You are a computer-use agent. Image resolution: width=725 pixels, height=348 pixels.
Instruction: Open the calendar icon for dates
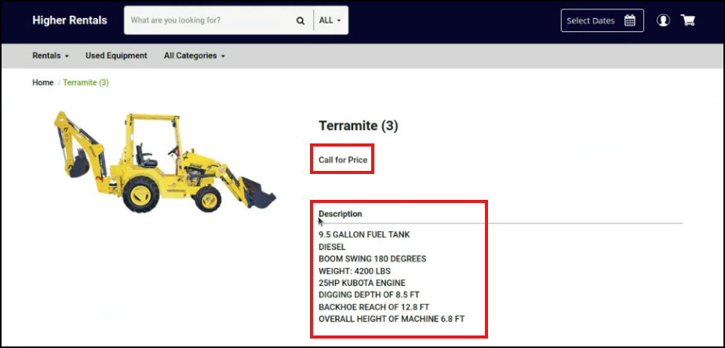tap(629, 20)
